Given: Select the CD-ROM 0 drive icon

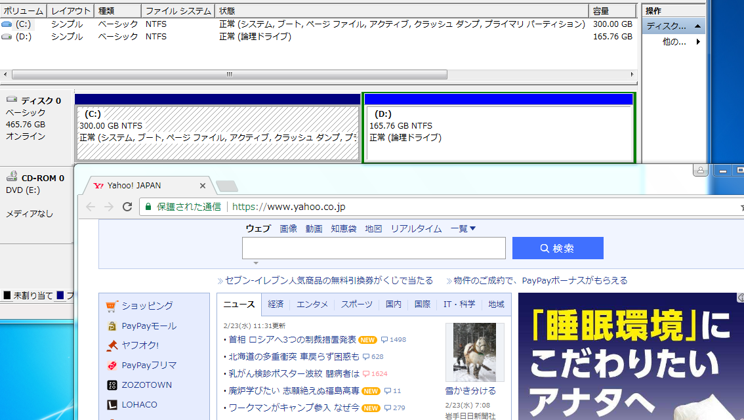Looking at the screenshot, I should (x=12, y=177).
